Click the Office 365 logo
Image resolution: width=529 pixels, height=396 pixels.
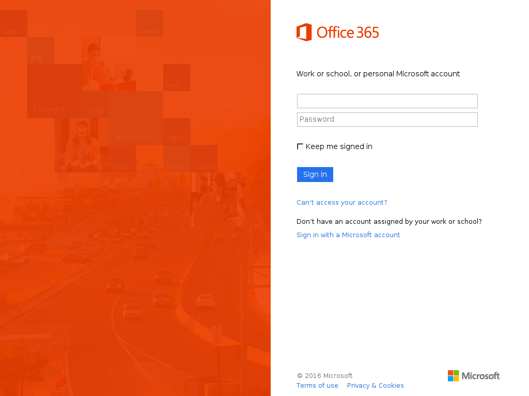pos(338,32)
